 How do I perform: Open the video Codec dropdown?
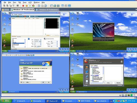[x=41, y=40]
